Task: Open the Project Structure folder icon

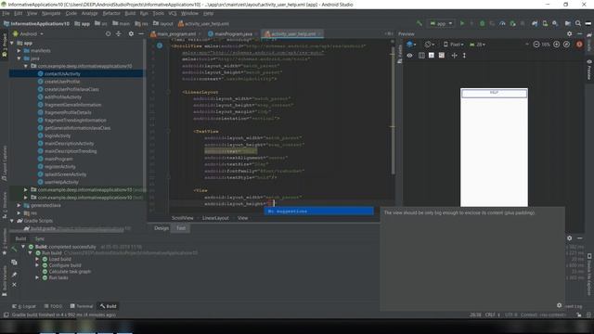Action: pos(567,23)
